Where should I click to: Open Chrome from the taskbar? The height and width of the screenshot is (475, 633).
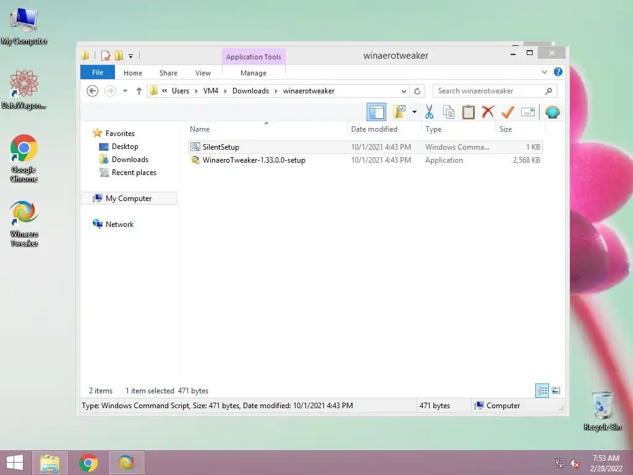click(x=88, y=463)
